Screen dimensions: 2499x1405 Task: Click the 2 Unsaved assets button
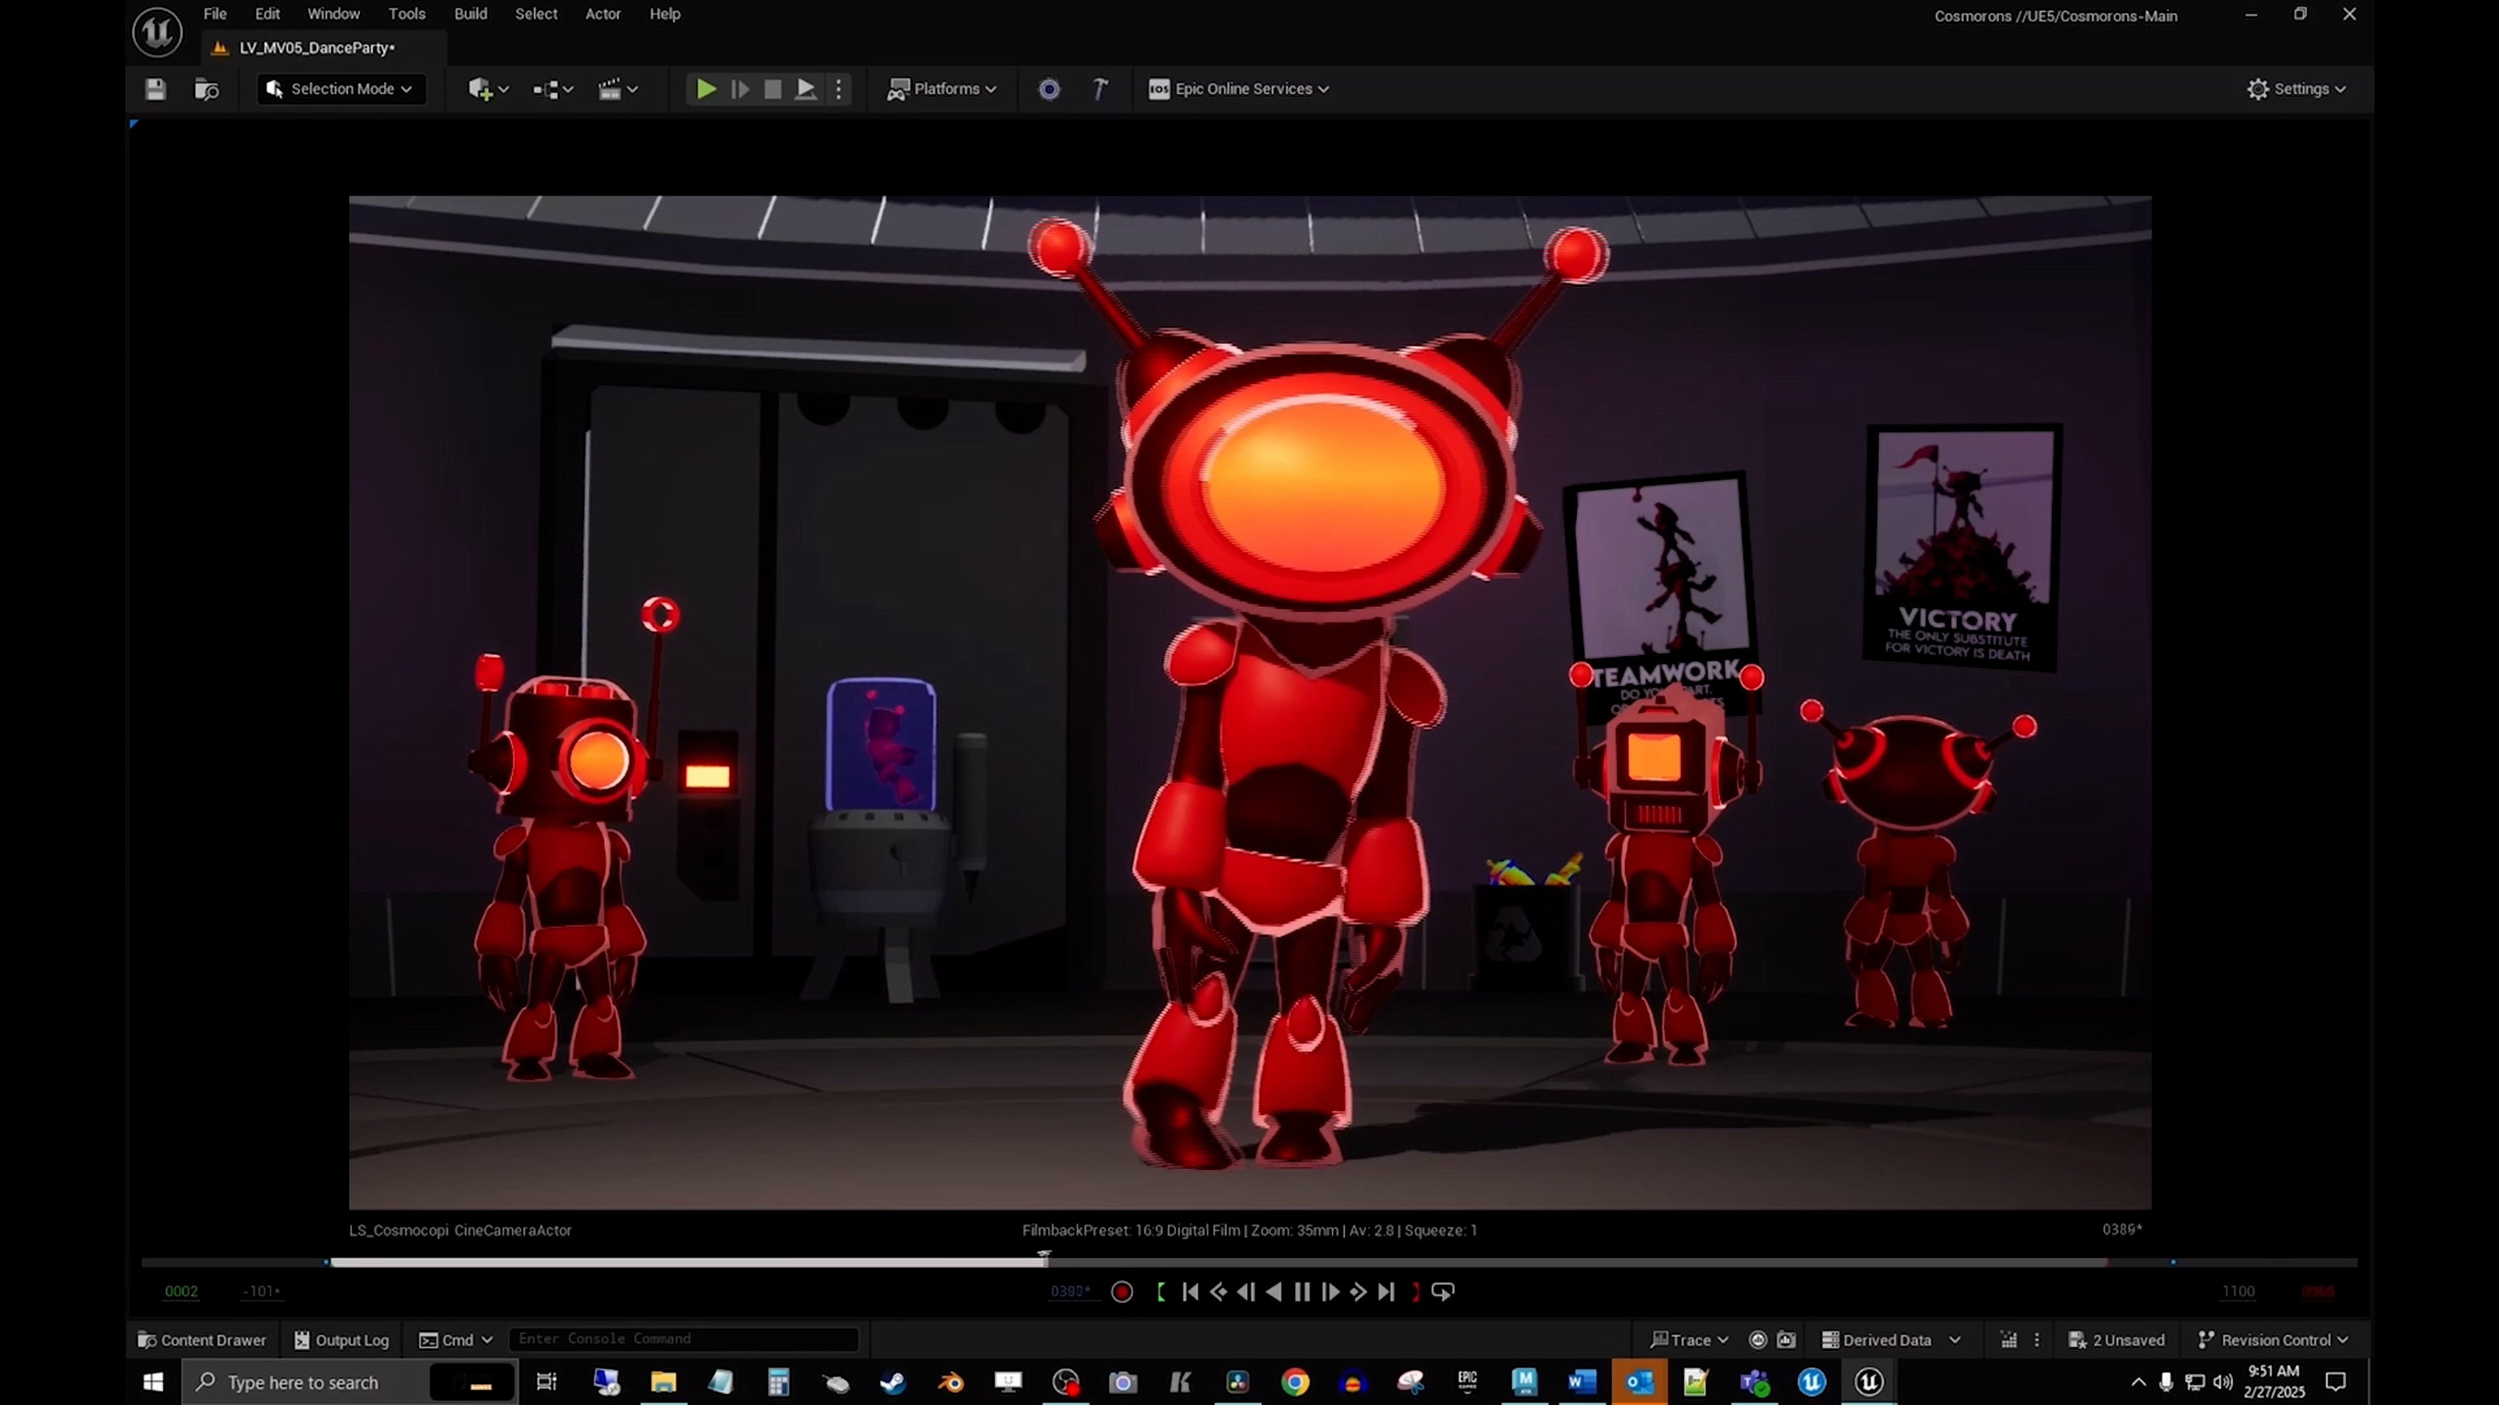(2117, 1340)
